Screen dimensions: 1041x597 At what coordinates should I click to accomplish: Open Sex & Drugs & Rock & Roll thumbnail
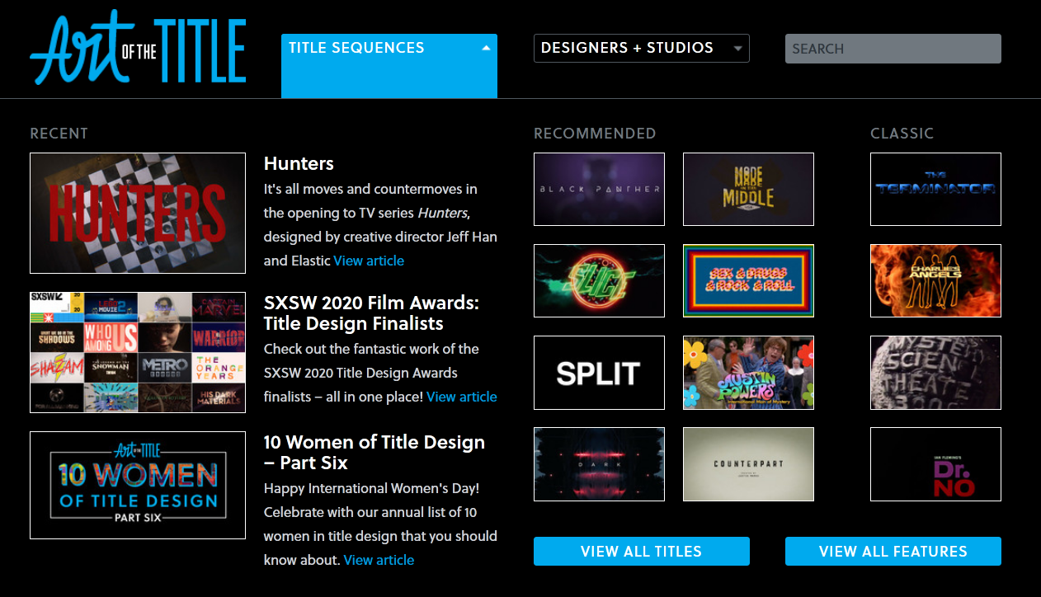click(748, 280)
